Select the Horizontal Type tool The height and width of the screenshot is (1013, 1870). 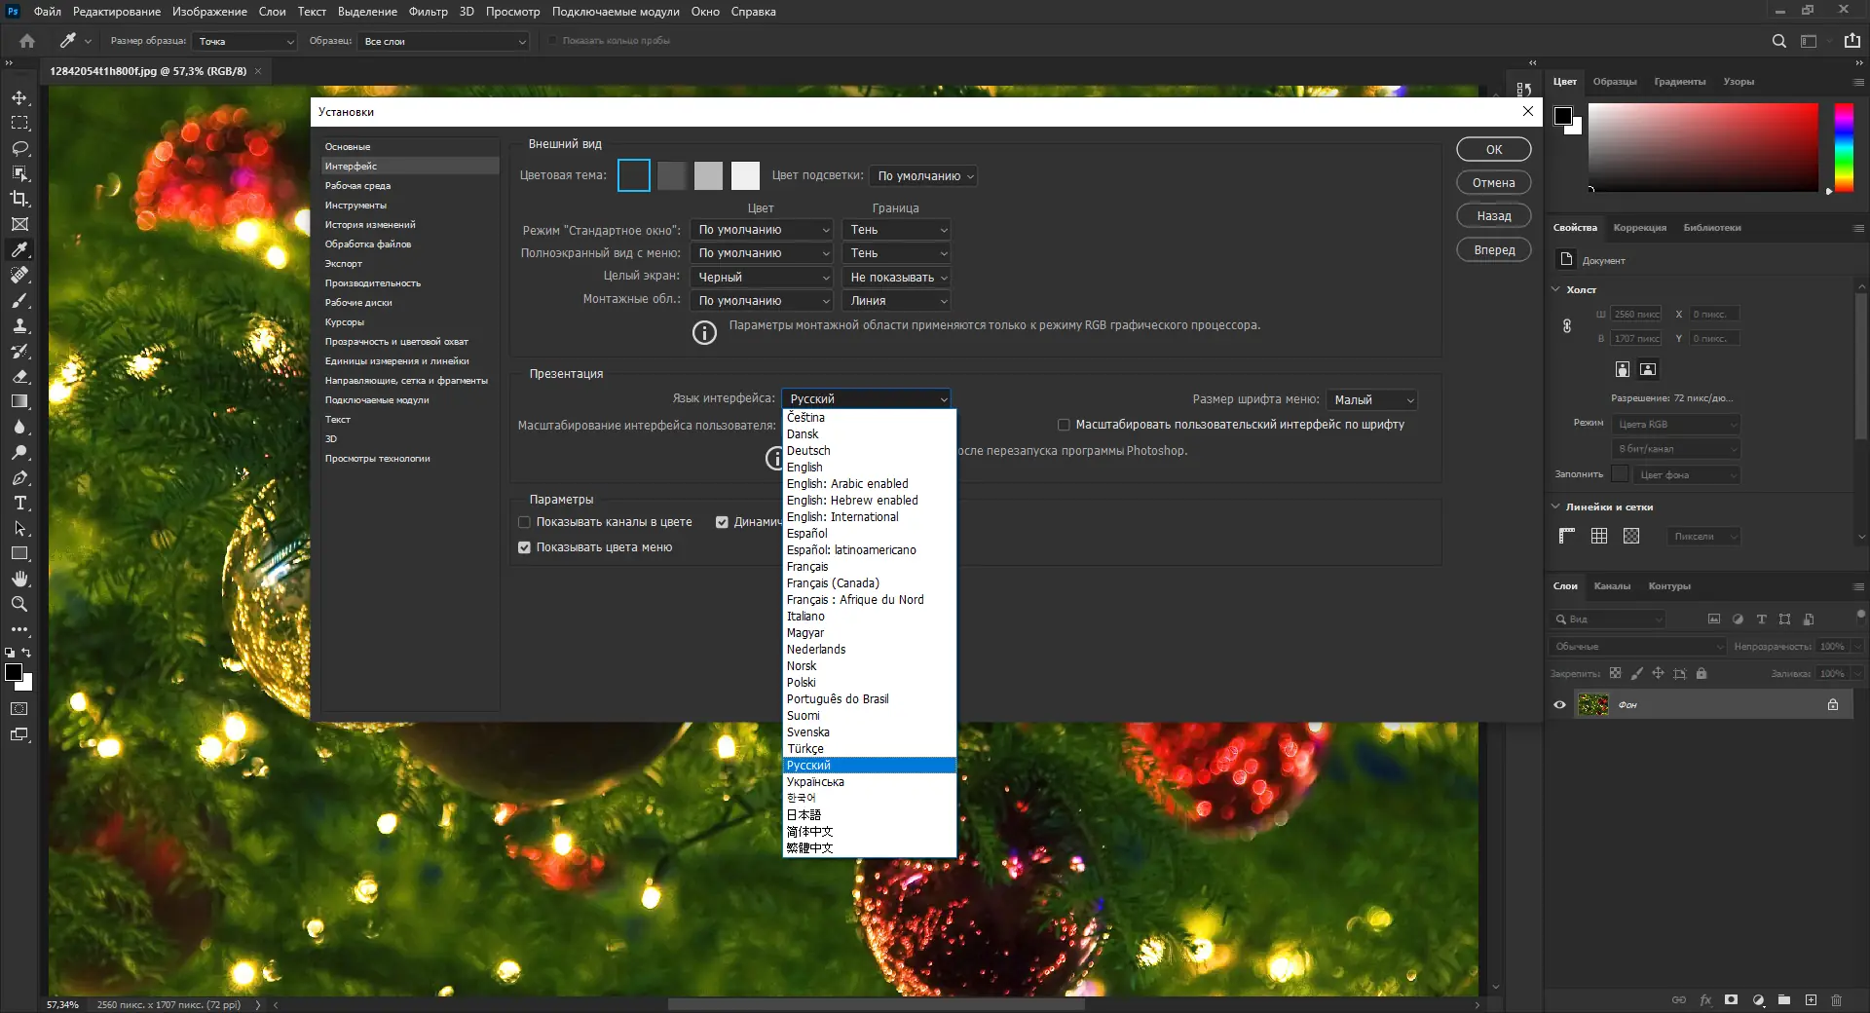click(x=19, y=504)
